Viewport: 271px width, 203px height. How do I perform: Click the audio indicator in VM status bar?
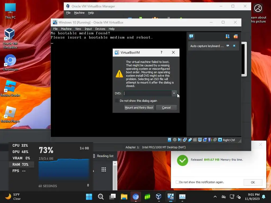coord(180,140)
